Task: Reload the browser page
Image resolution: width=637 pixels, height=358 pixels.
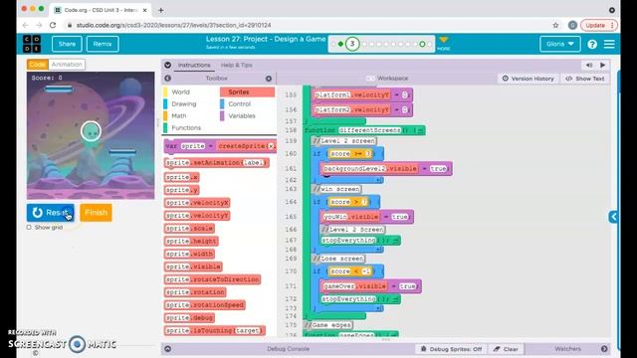Action: coord(53,25)
